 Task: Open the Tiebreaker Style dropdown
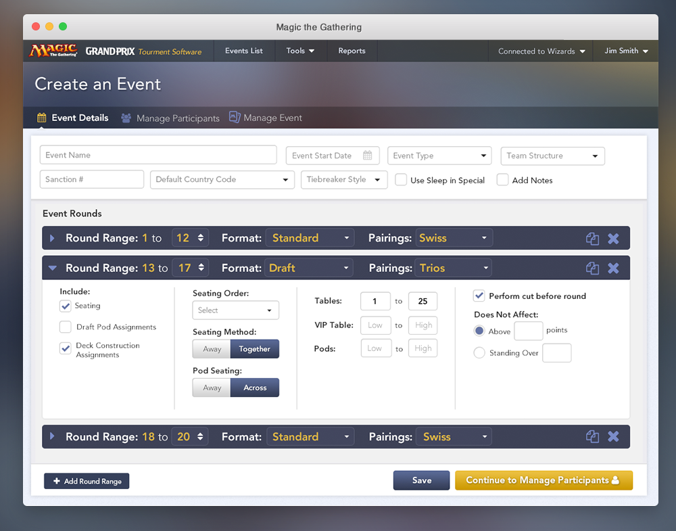344,179
